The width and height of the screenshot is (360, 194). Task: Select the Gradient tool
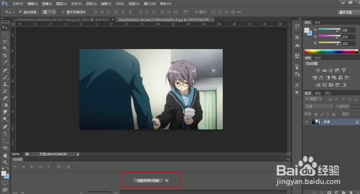point(5,105)
